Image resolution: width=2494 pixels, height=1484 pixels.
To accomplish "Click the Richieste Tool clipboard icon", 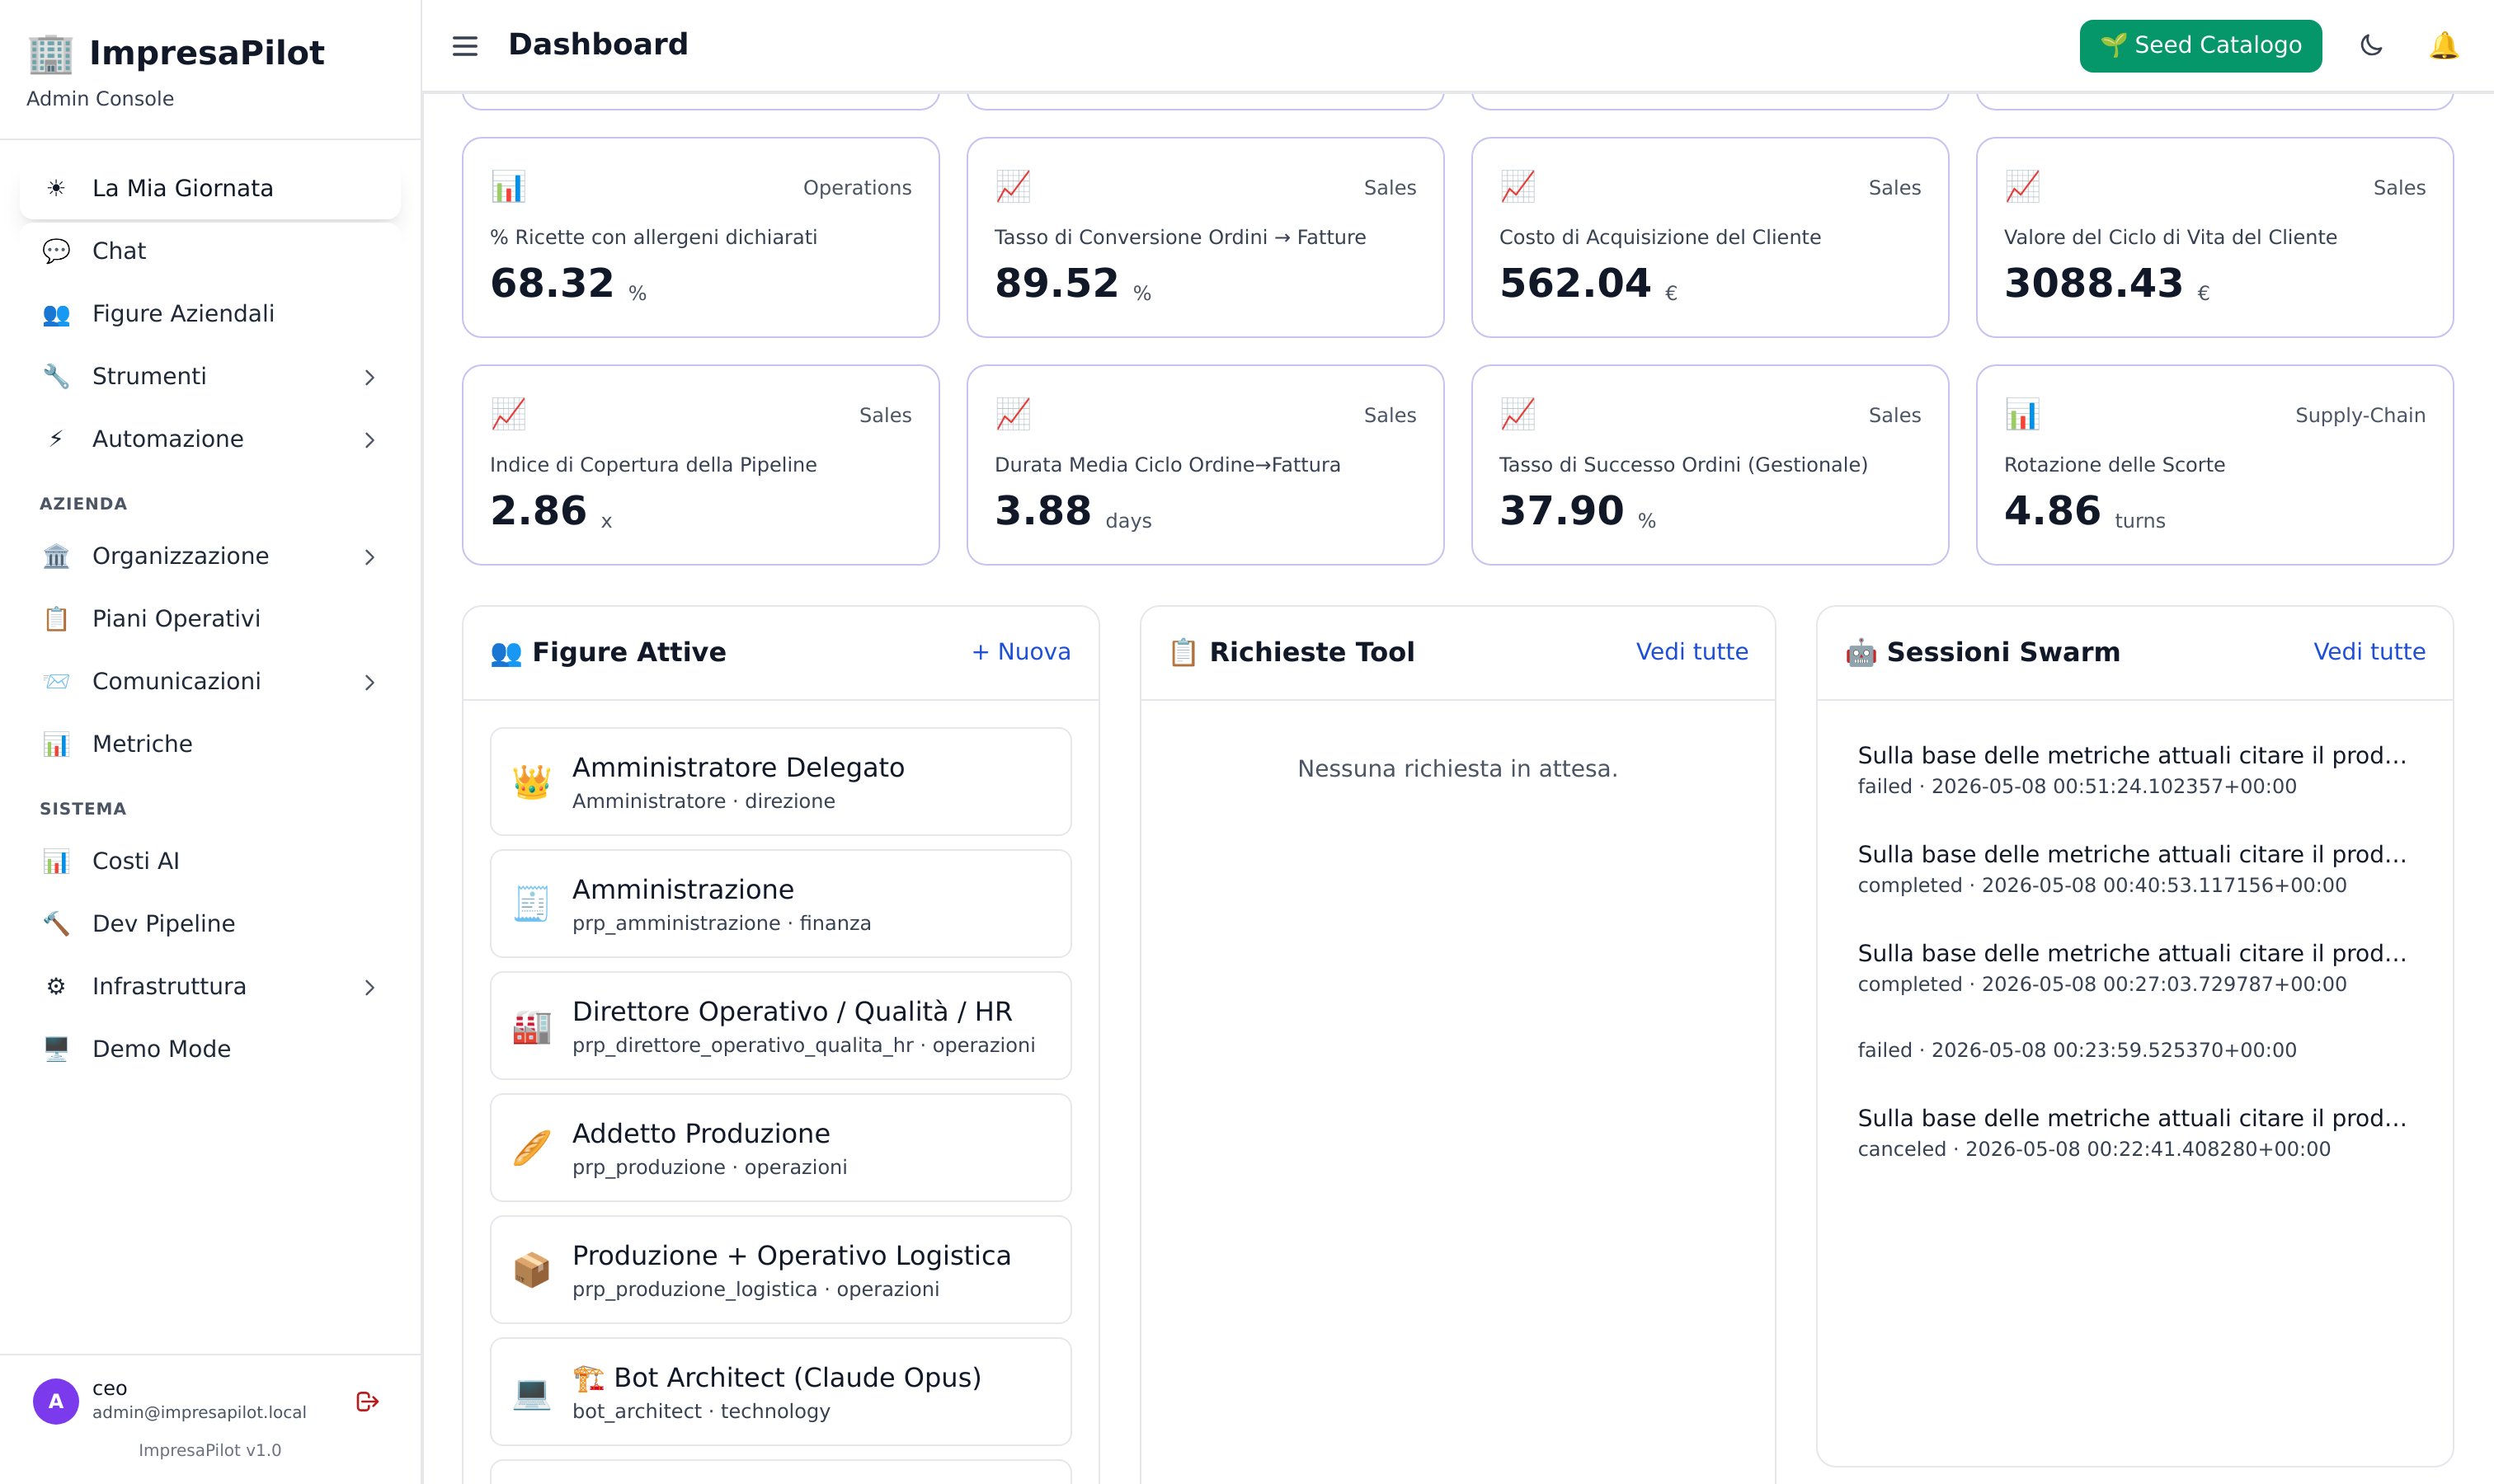I will [1183, 652].
